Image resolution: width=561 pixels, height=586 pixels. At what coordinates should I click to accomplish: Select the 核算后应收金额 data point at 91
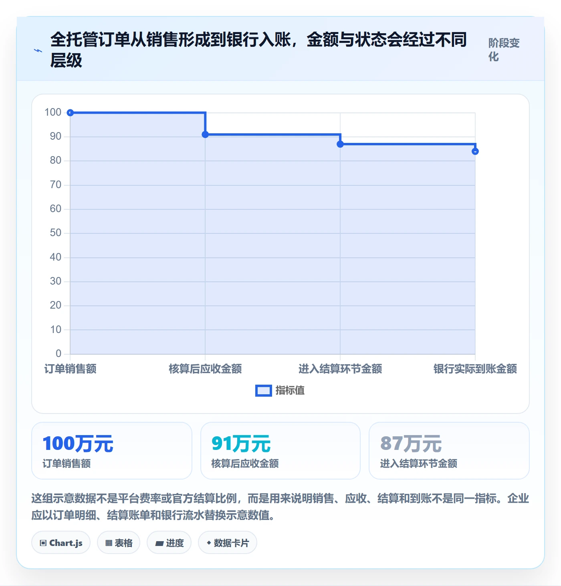(x=205, y=134)
